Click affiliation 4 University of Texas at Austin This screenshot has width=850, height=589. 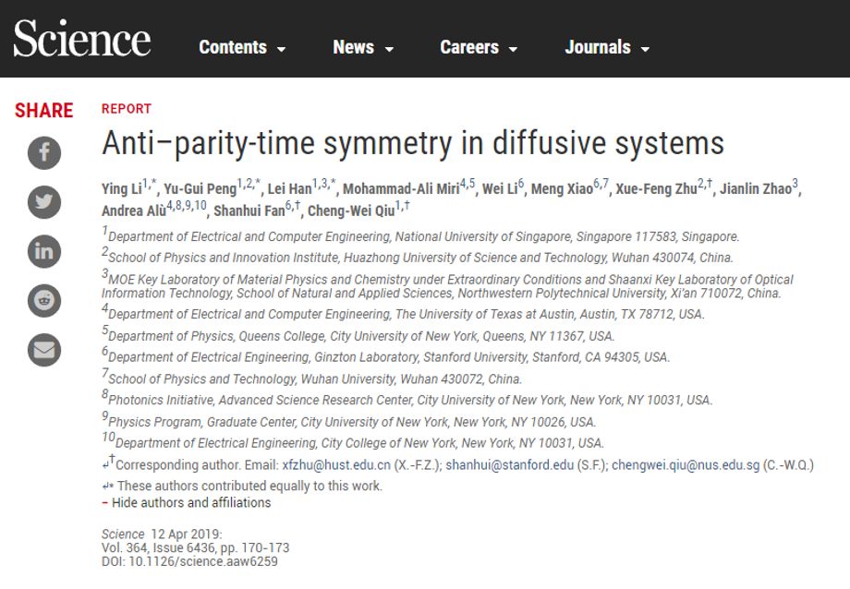tap(403, 313)
